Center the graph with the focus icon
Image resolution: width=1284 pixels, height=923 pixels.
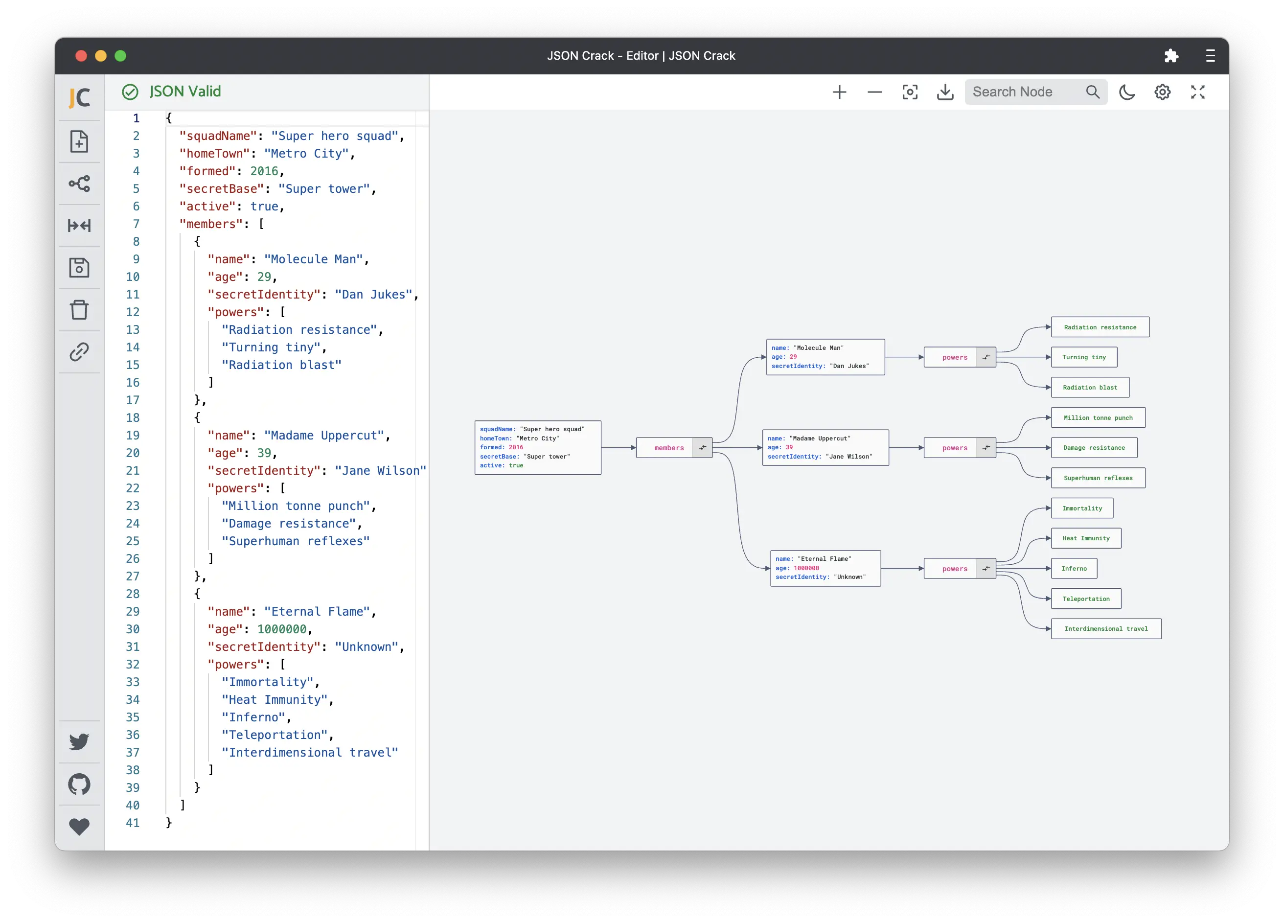[x=910, y=92]
